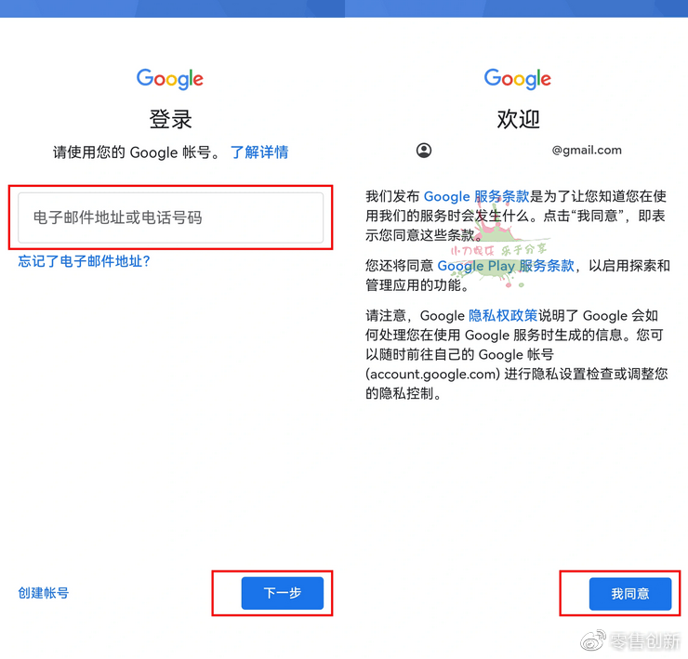Image resolution: width=688 pixels, height=659 pixels.
Task: Click the account avatar icon beside gmail address
Action: tap(423, 151)
